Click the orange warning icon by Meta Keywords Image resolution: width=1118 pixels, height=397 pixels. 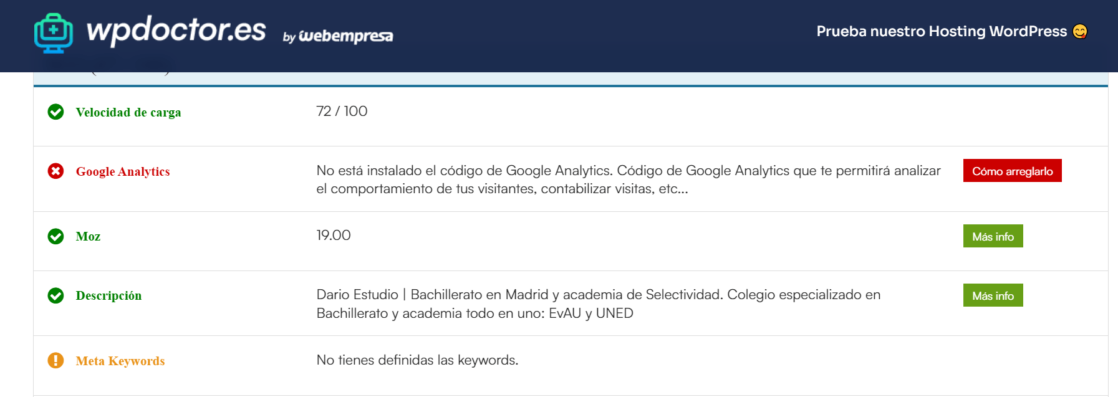tap(55, 361)
